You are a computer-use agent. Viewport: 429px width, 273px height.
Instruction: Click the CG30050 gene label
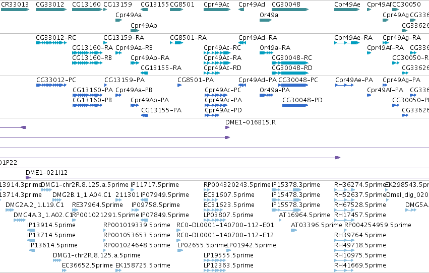coord(406,5)
